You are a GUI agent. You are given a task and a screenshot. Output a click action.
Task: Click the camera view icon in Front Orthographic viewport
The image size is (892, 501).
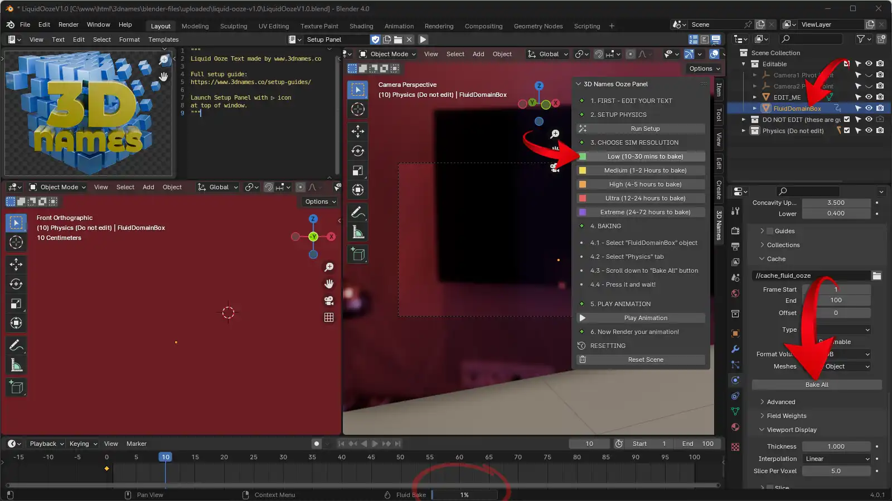(329, 301)
